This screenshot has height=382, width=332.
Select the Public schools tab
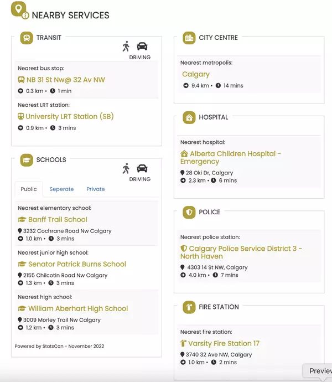tap(29, 189)
